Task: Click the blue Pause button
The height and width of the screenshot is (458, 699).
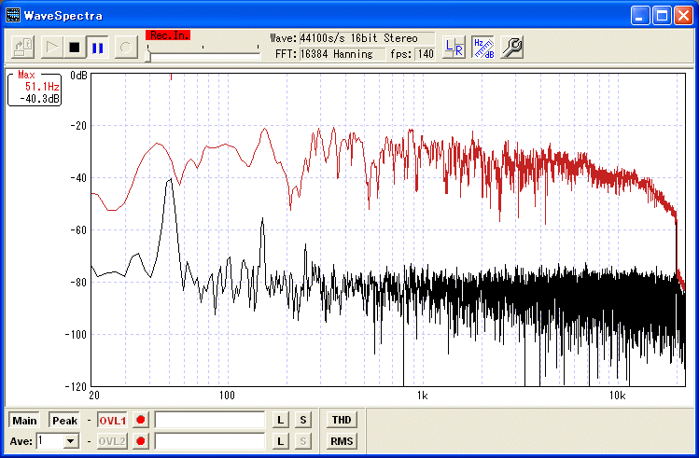Action: pyautogui.click(x=97, y=47)
